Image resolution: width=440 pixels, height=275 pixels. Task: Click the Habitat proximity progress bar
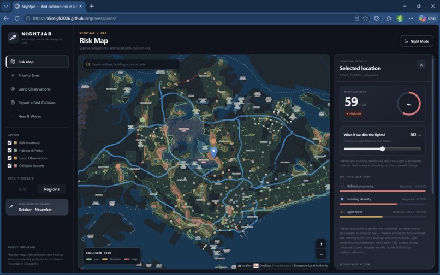click(x=383, y=191)
